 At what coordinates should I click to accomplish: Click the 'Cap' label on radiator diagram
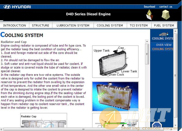[x=121, y=48]
